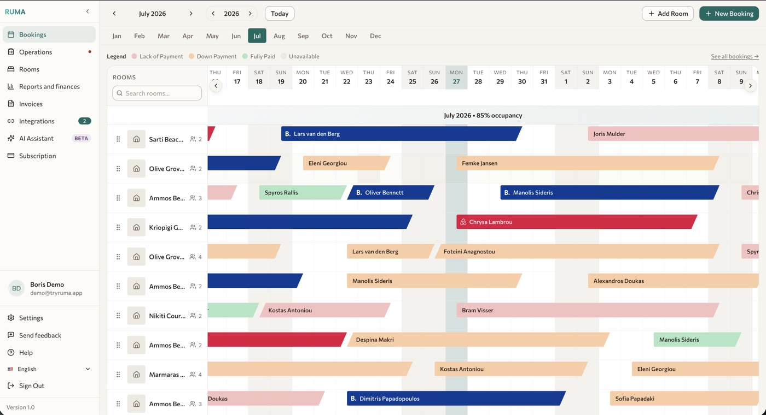Click the Search rooms input field

pyautogui.click(x=157, y=93)
